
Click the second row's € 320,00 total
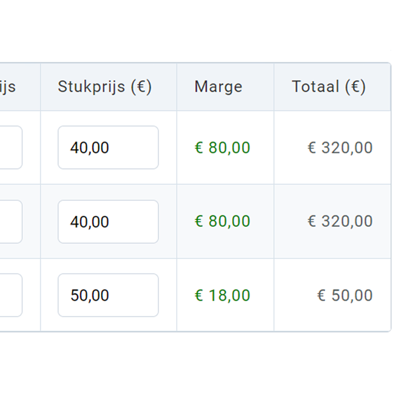pos(340,221)
